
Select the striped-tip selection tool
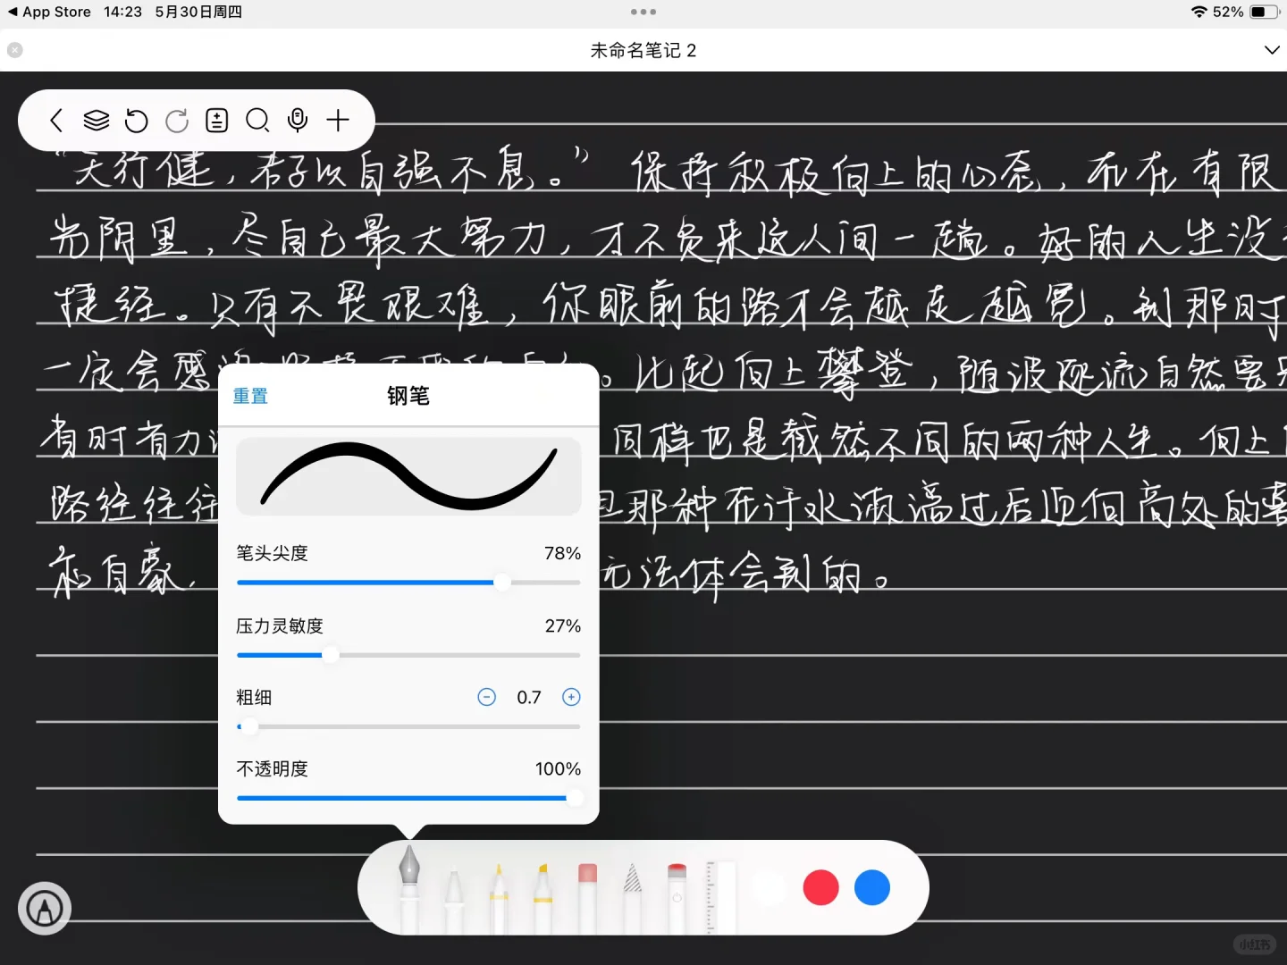click(x=633, y=898)
